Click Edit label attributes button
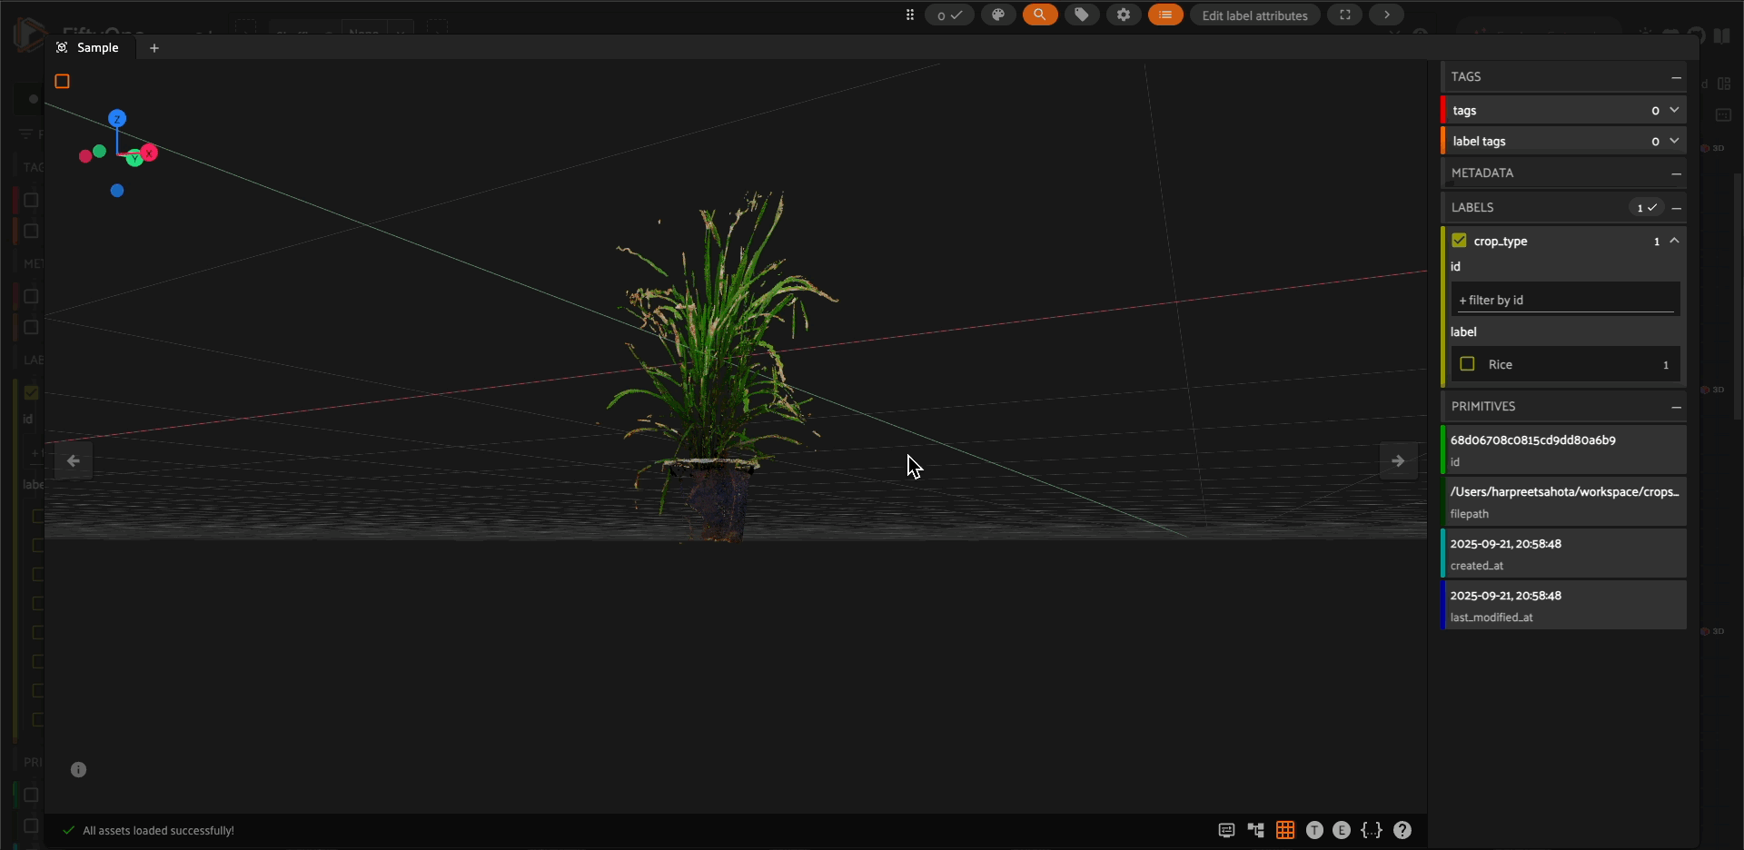Screen dimensions: 1744x850 tap(1254, 15)
